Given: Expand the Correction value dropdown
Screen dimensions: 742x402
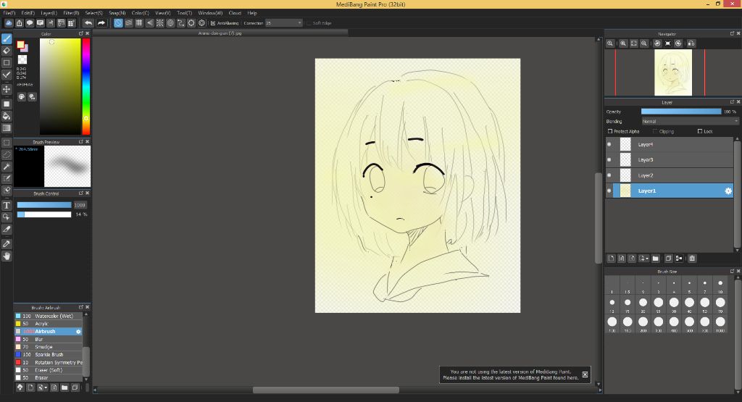Looking at the screenshot, I should [299, 23].
